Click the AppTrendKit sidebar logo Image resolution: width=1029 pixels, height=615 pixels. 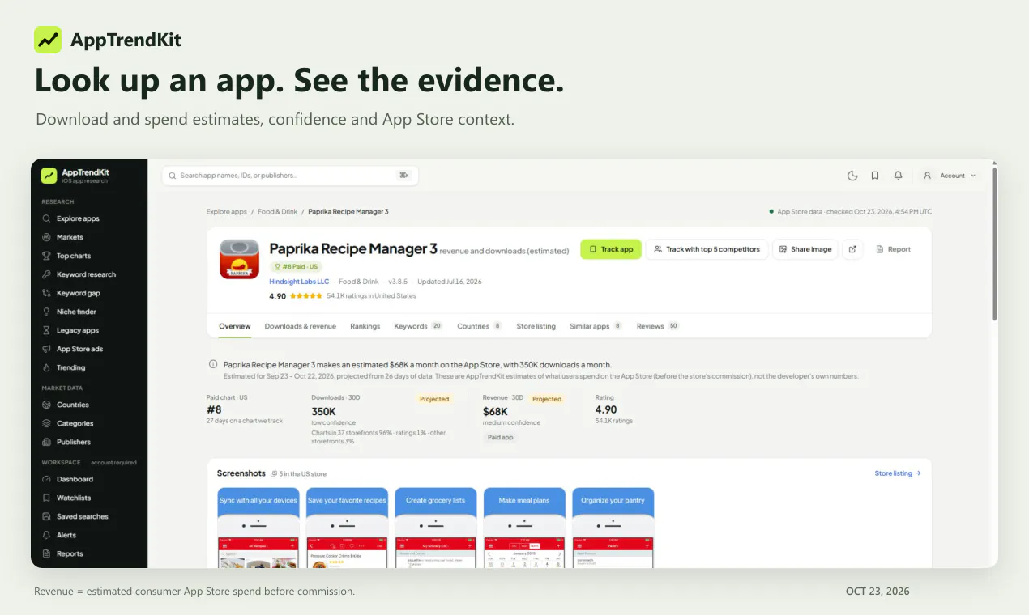tap(75, 176)
